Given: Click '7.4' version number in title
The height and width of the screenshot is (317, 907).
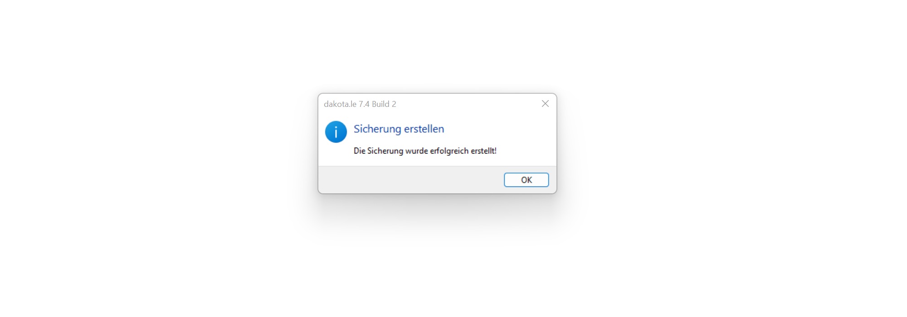Looking at the screenshot, I should 364,104.
